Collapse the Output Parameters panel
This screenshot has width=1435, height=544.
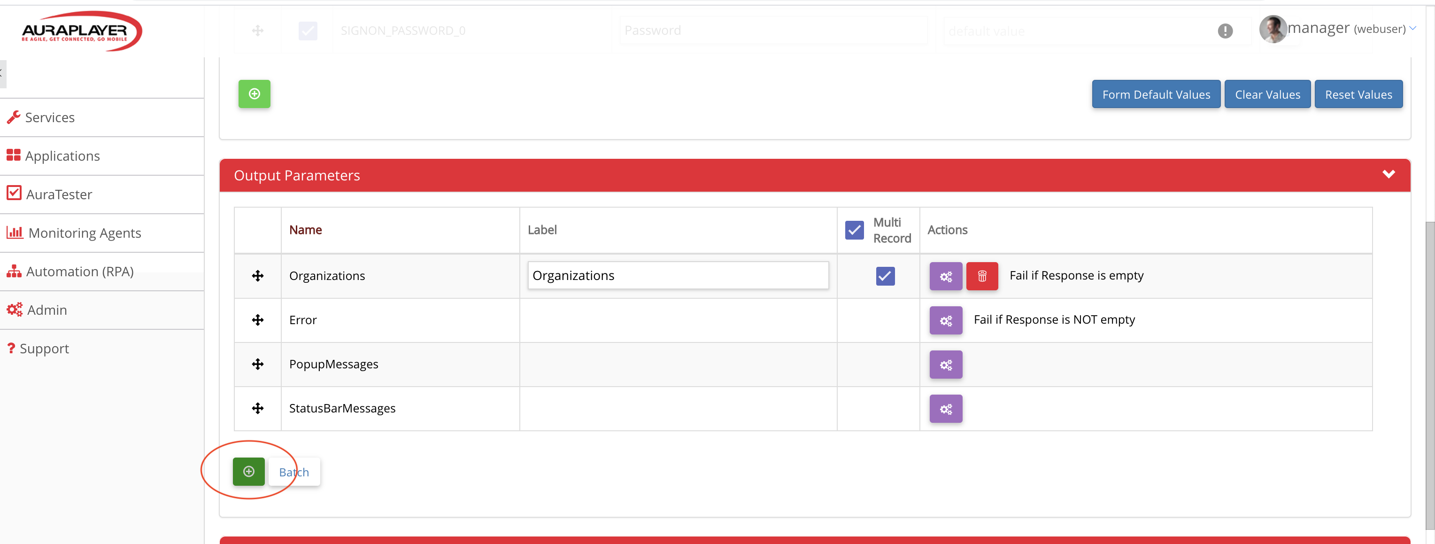pos(1388,174)
